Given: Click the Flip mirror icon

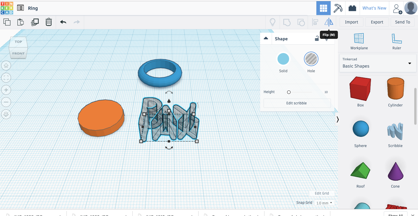Looking at the screenshot, I should click(x=329, y=22).
